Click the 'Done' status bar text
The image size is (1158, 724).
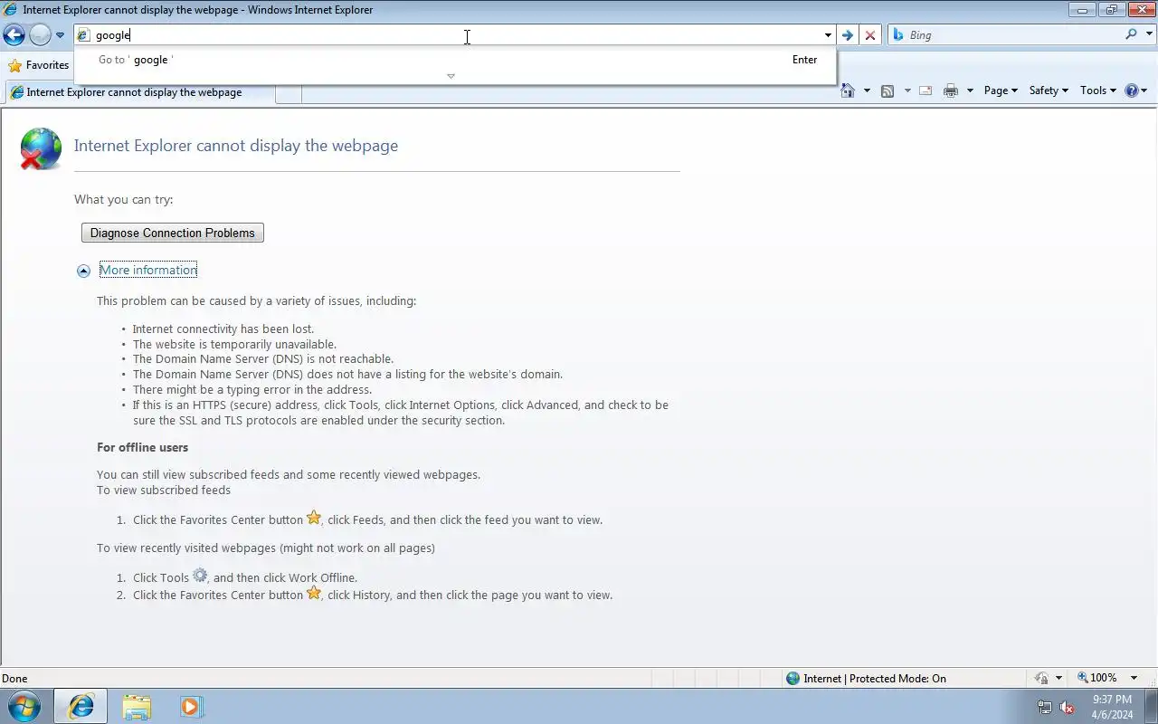[x=14, y=678]
